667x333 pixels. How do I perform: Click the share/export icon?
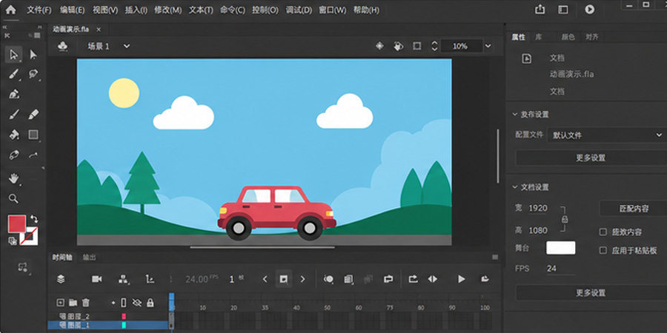[x=540, y=10]
